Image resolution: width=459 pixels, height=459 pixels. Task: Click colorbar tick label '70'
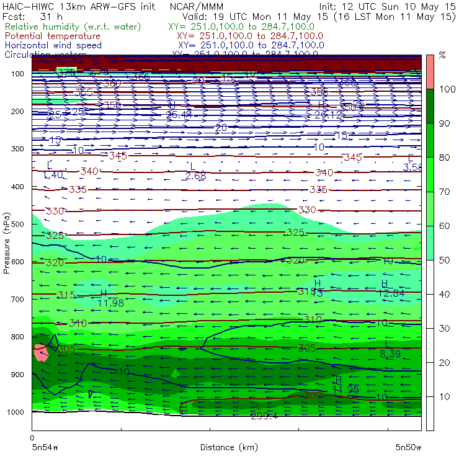[x=444, y=192]
